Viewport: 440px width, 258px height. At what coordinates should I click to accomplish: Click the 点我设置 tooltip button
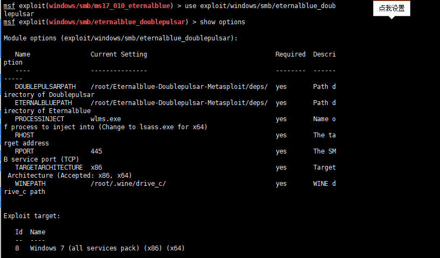[391, 9]
